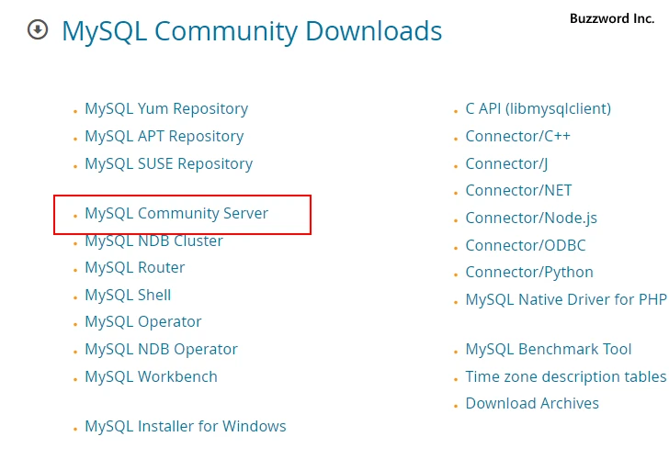Go to Download Archives
The image size is (669, 459).
pos(532,403)
